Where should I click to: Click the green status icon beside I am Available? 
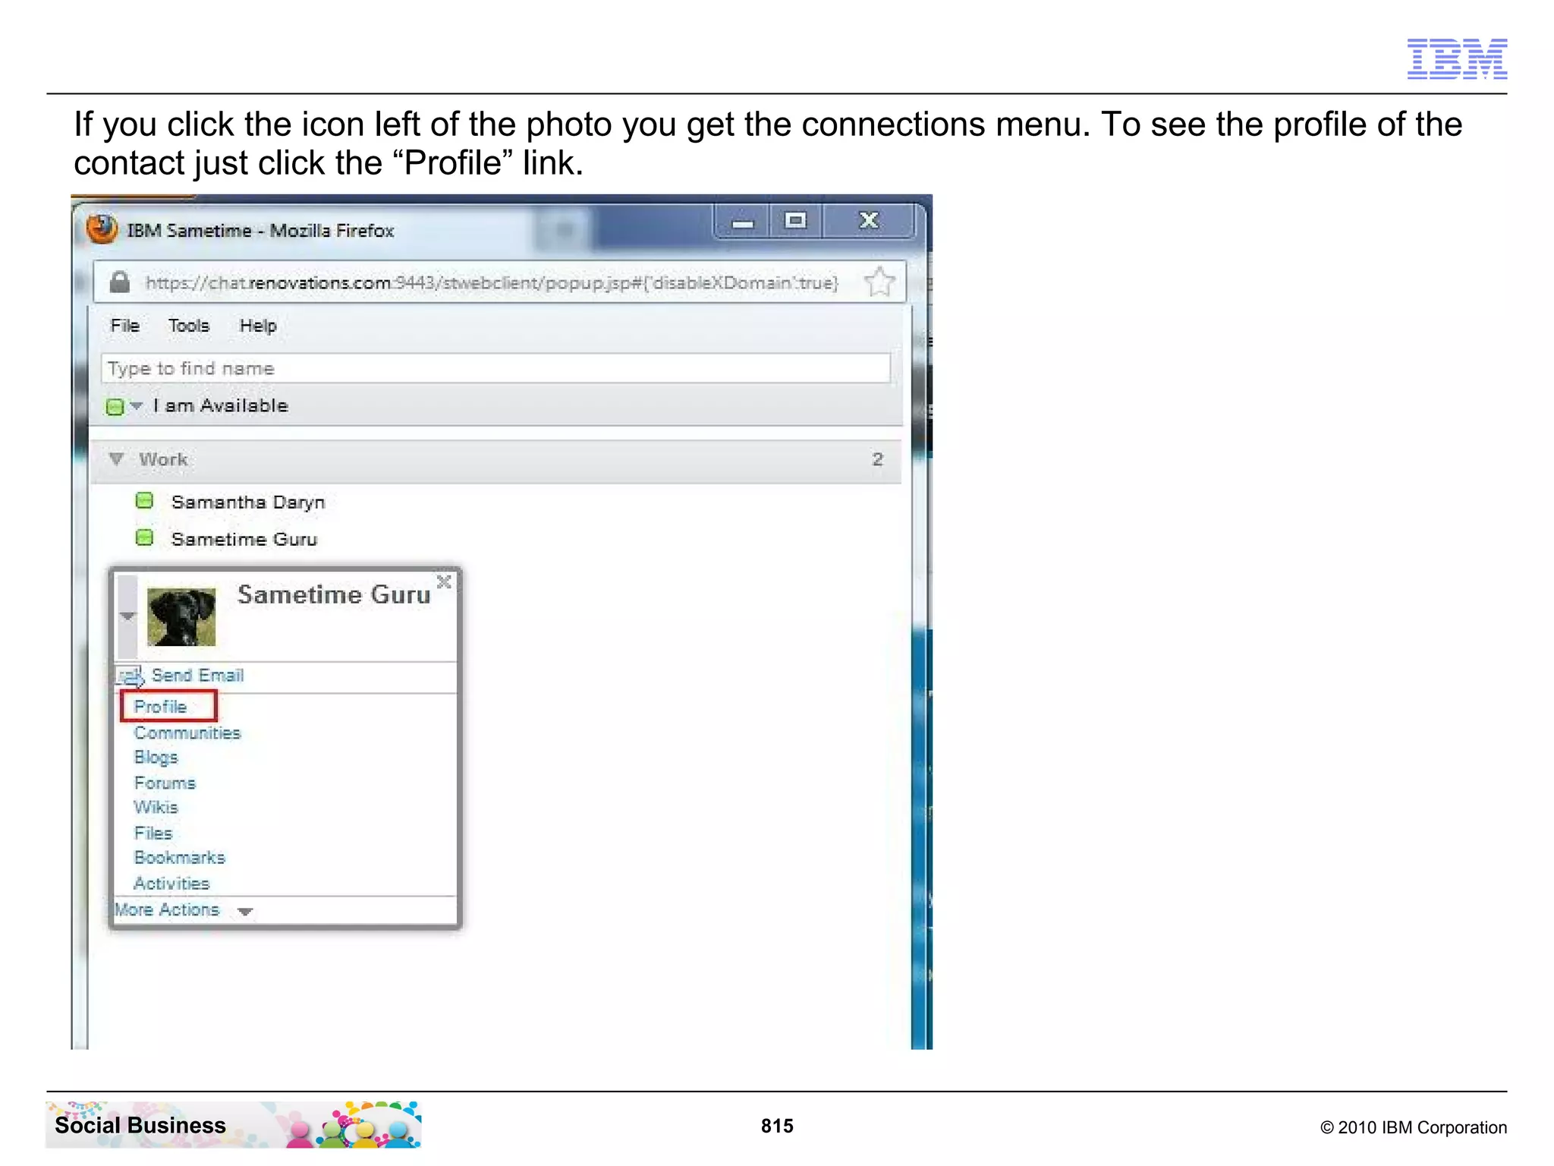(115, 407)
